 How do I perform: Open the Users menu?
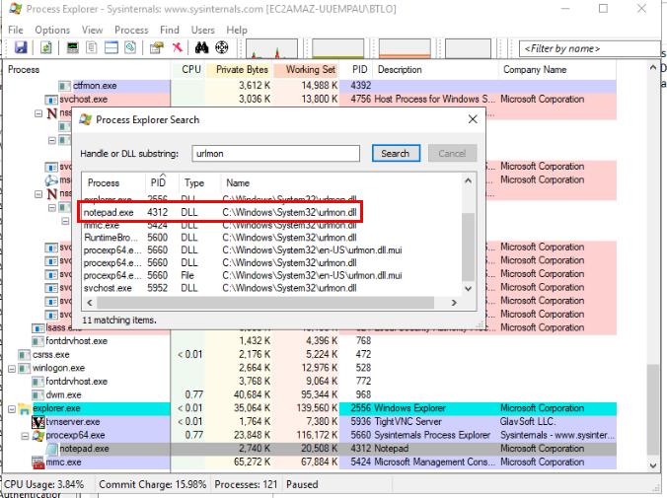(x=203, y=30)
